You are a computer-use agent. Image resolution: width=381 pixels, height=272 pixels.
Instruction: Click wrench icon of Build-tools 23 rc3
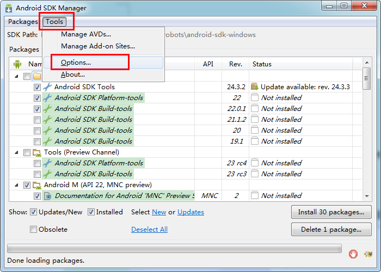(x=47, y=174)
